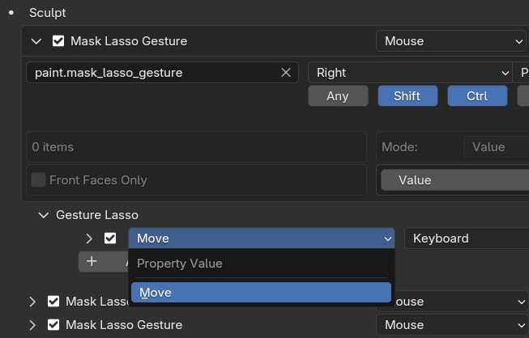Clear the paint.mask_lasso_gesture operator field
This screenshot has height=338, width=529.
[x=286, y=73]
